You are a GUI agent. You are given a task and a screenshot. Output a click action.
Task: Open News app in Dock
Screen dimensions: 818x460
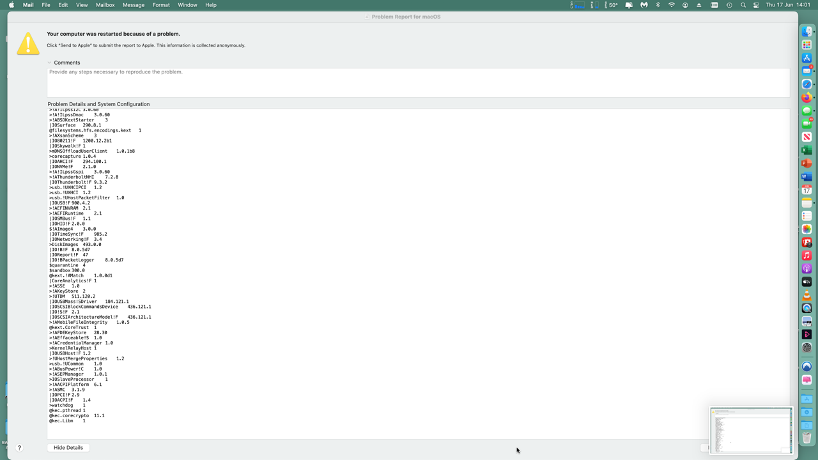[x=806, y=137]
